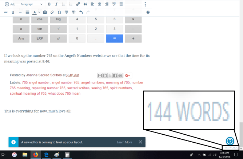
Task: Open the volume control in tray
Action: [x=215, y=155]
